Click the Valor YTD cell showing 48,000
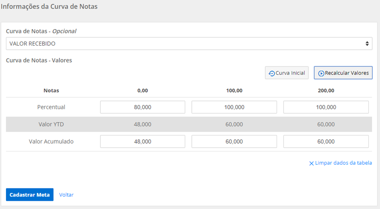Image resolution: width=380 pixels, height=209 pixels. [x=142, y=124]
